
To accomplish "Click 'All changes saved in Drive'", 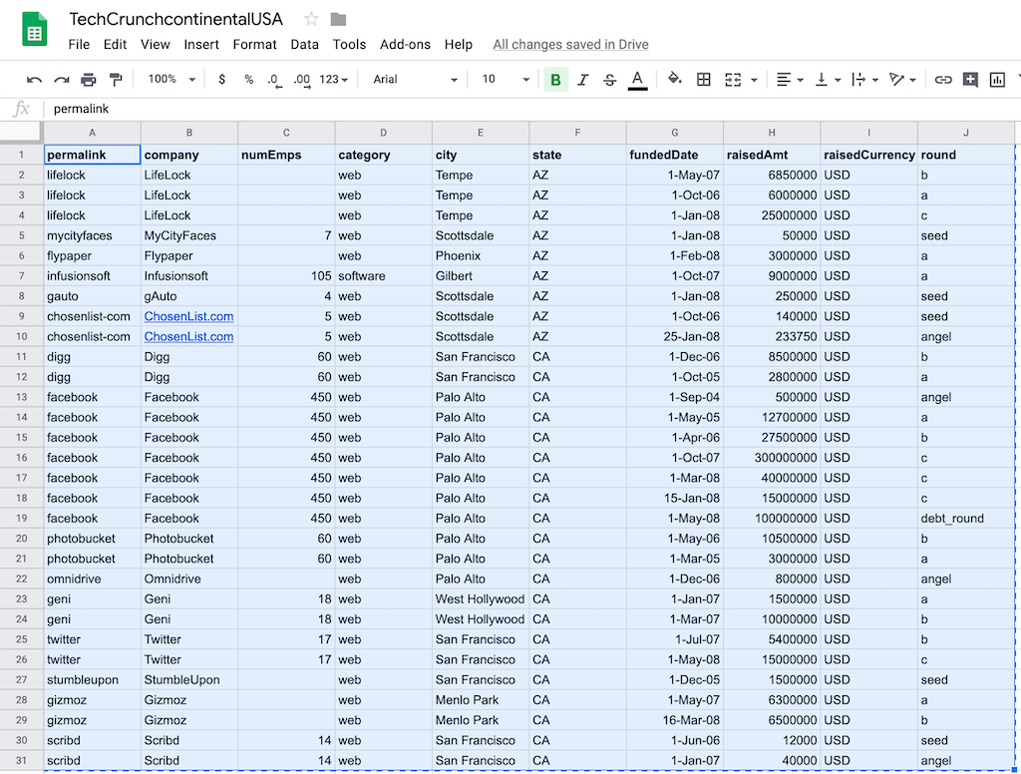I will pos(570,44).
